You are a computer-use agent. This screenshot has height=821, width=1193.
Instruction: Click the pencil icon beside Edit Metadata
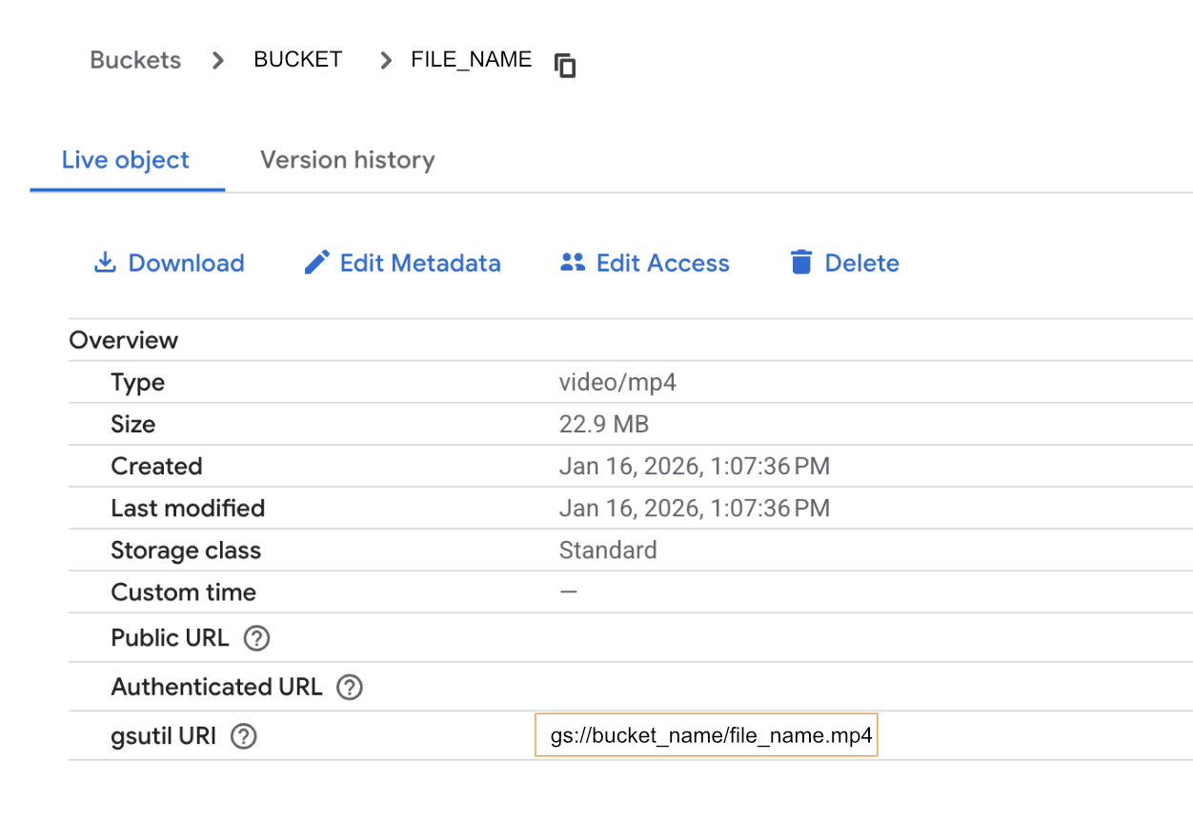pos(316,262)
